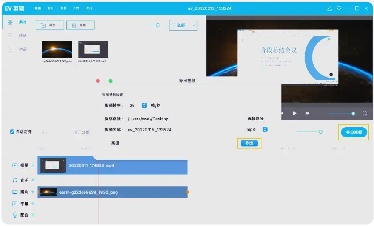Click the 导出视频 button
This screenshot has width=374, height=226.
(354, 132)
